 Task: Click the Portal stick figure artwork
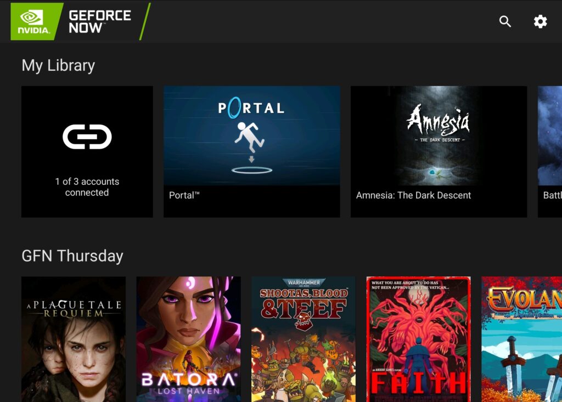click(x=250, y=137)
